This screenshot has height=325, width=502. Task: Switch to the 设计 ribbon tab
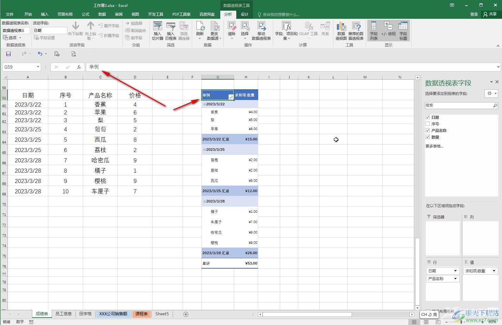click(x=245, y=14)
